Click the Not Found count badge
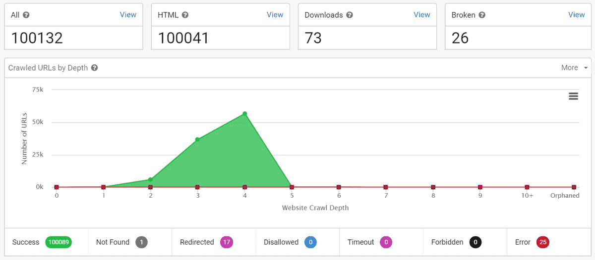 (141, 242)
